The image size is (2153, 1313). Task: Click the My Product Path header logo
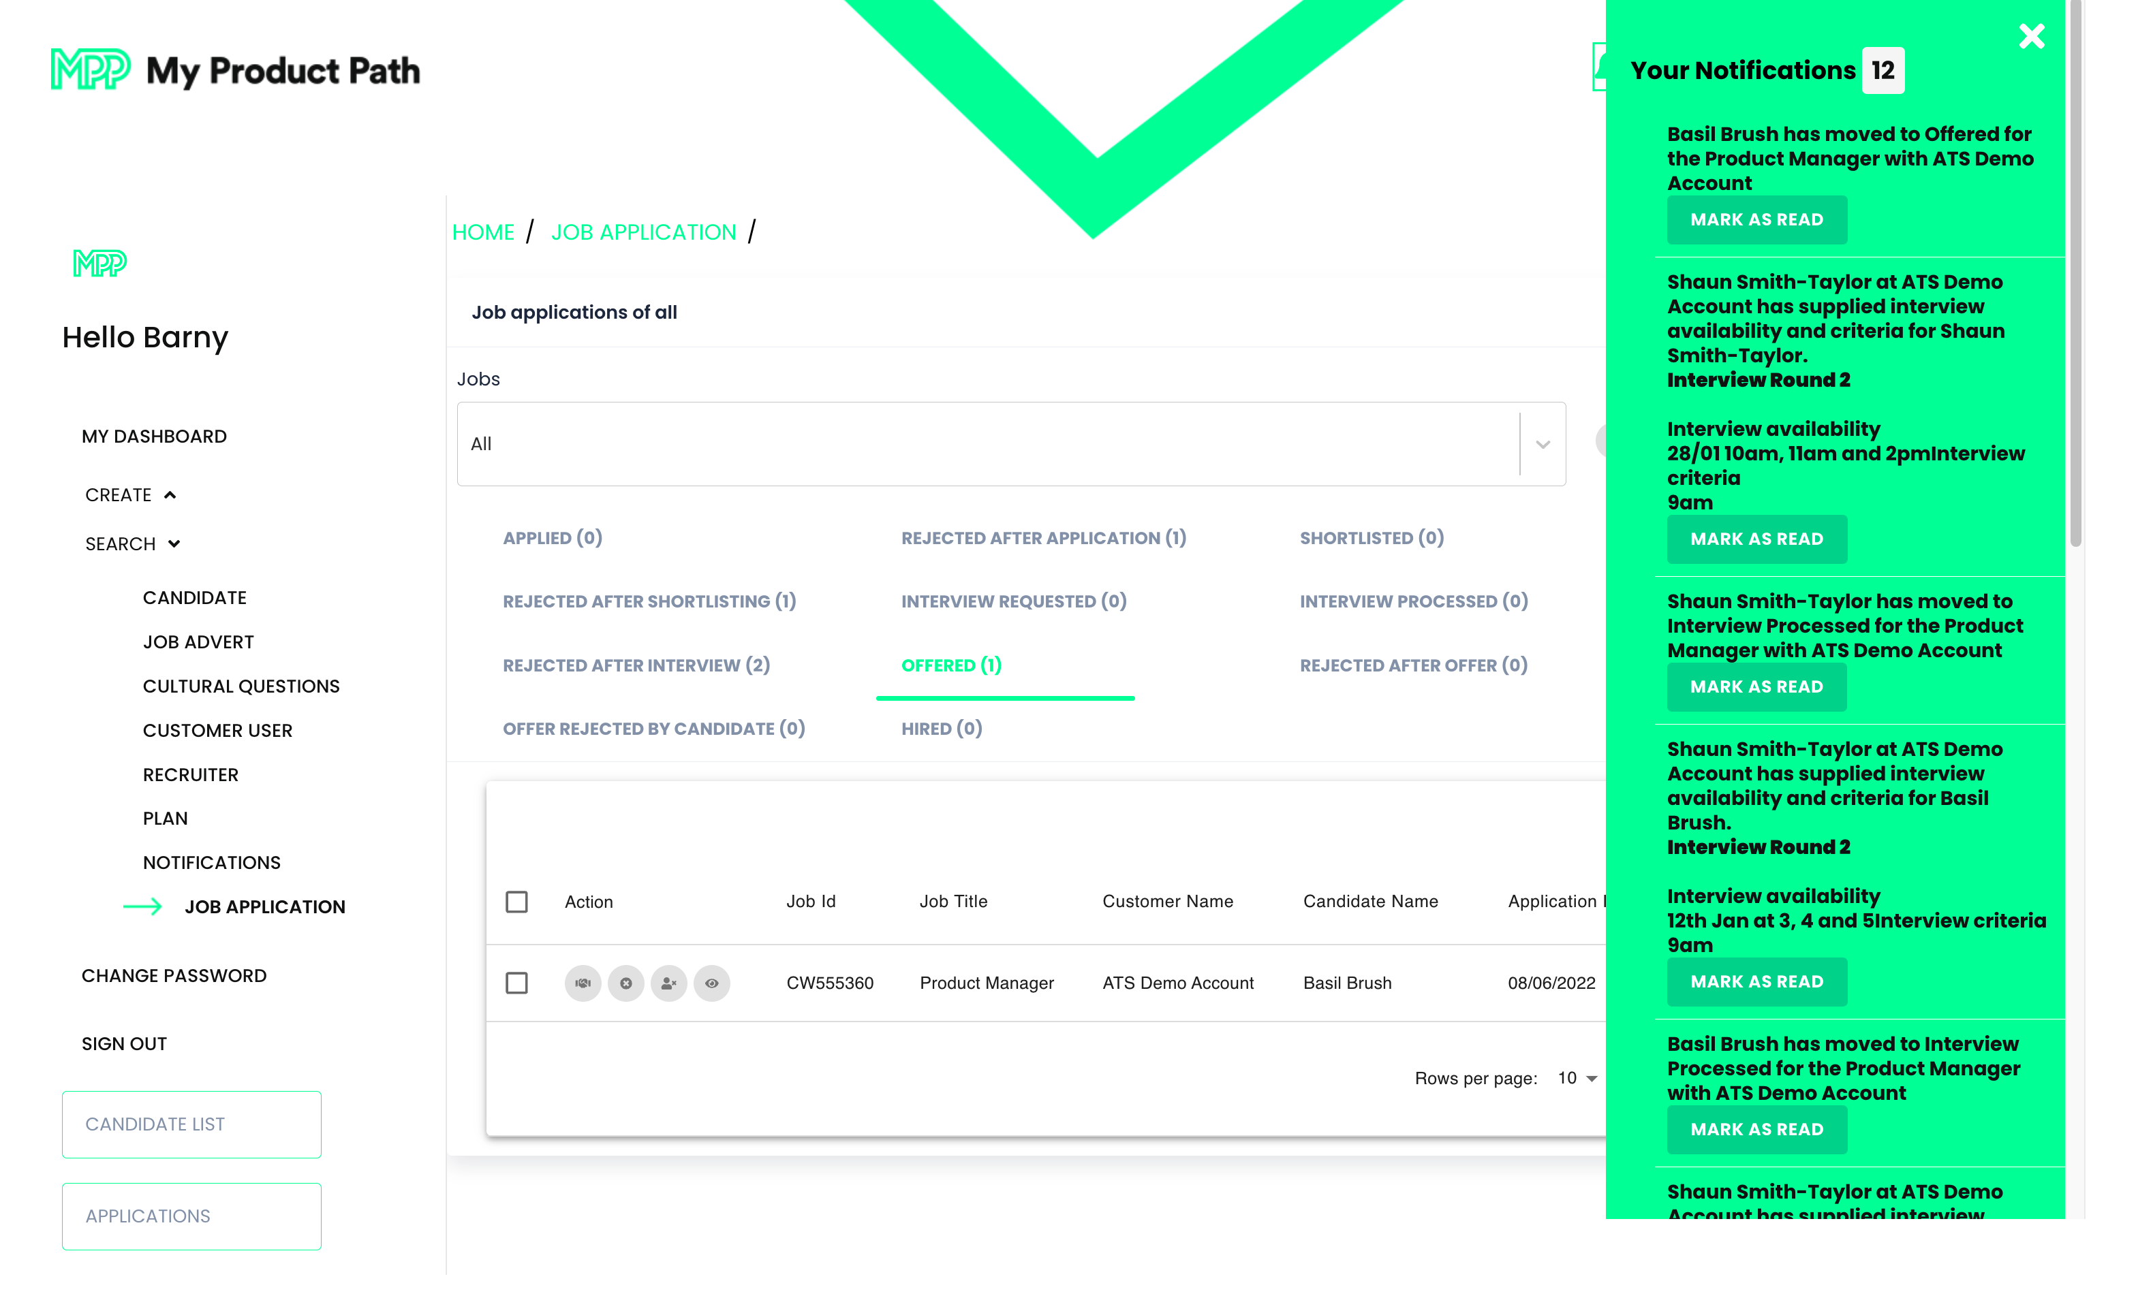click(x=235, y=70)
